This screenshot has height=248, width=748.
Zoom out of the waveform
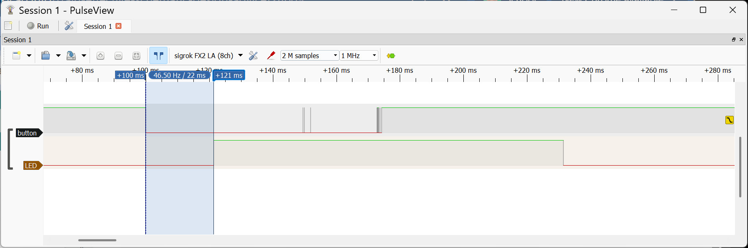tap(118, 56)
